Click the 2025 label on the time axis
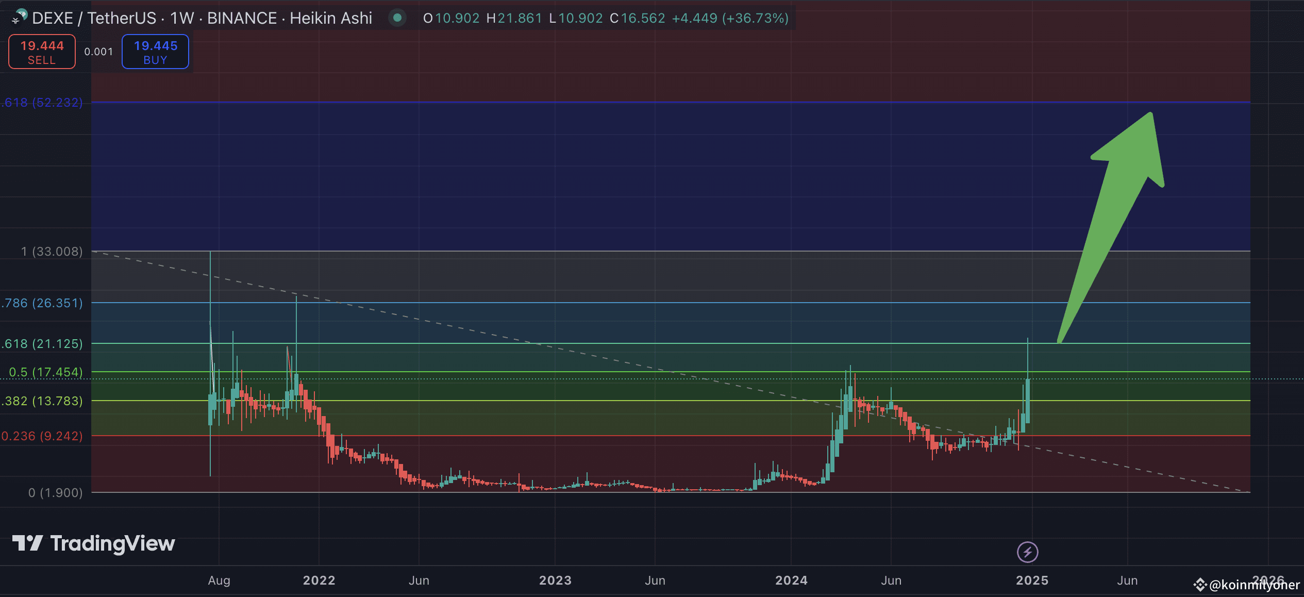The width and height of the screenshot is (1304, 597). pyautogui.click(x=1032, y=580)
